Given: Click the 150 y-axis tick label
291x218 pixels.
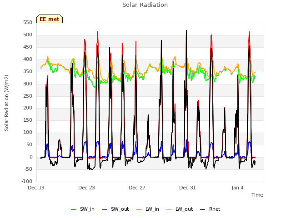Looking at the screenshot, I should [x=28, y=120].
